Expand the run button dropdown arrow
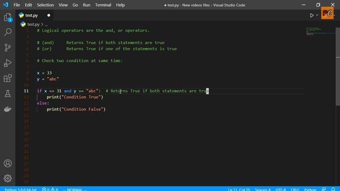This screenshot has width=340, height=191. coord(317,15)
